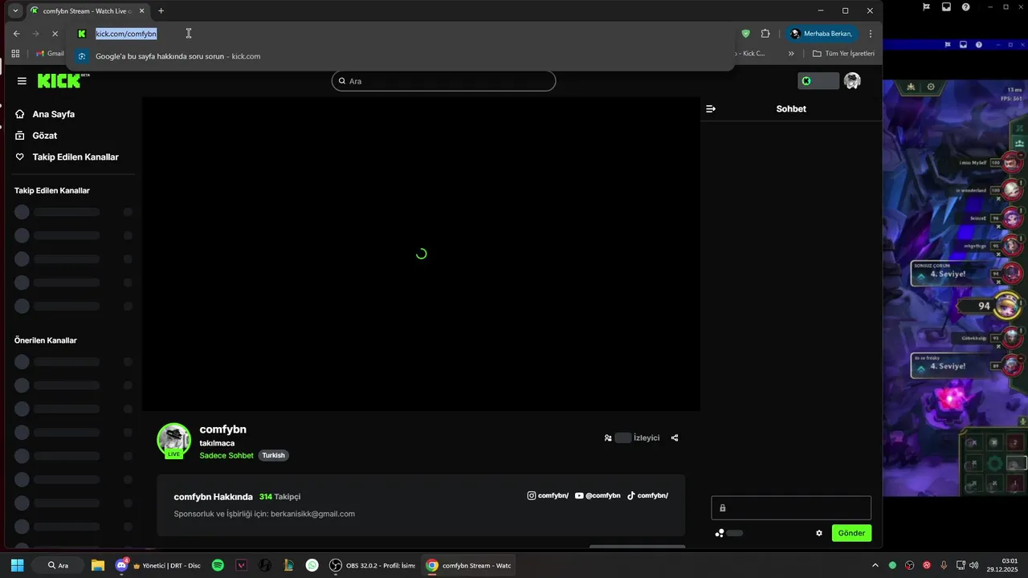
Task: Select player i miss MySelf portrait
Action: click(1014, 162)
